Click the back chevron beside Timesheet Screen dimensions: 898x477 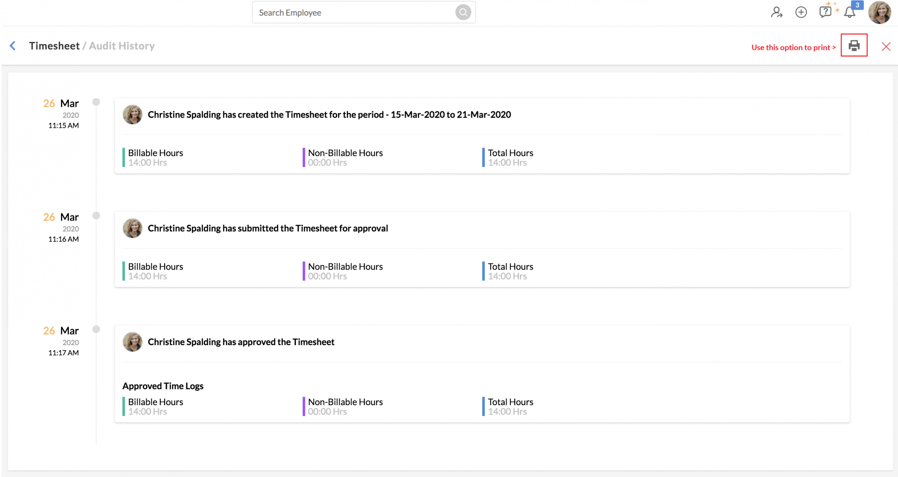click(13, 45)
